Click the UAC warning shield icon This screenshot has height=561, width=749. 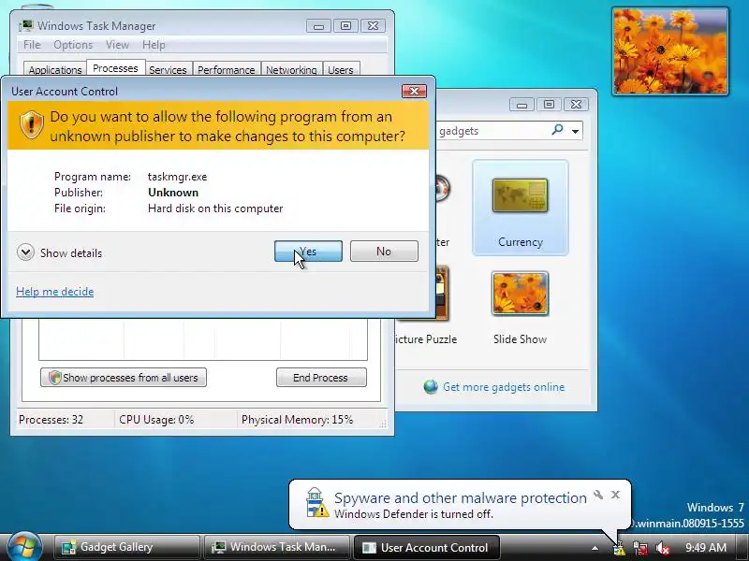click(32, 125)
